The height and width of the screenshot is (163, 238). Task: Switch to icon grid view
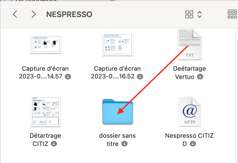[189, 14]
